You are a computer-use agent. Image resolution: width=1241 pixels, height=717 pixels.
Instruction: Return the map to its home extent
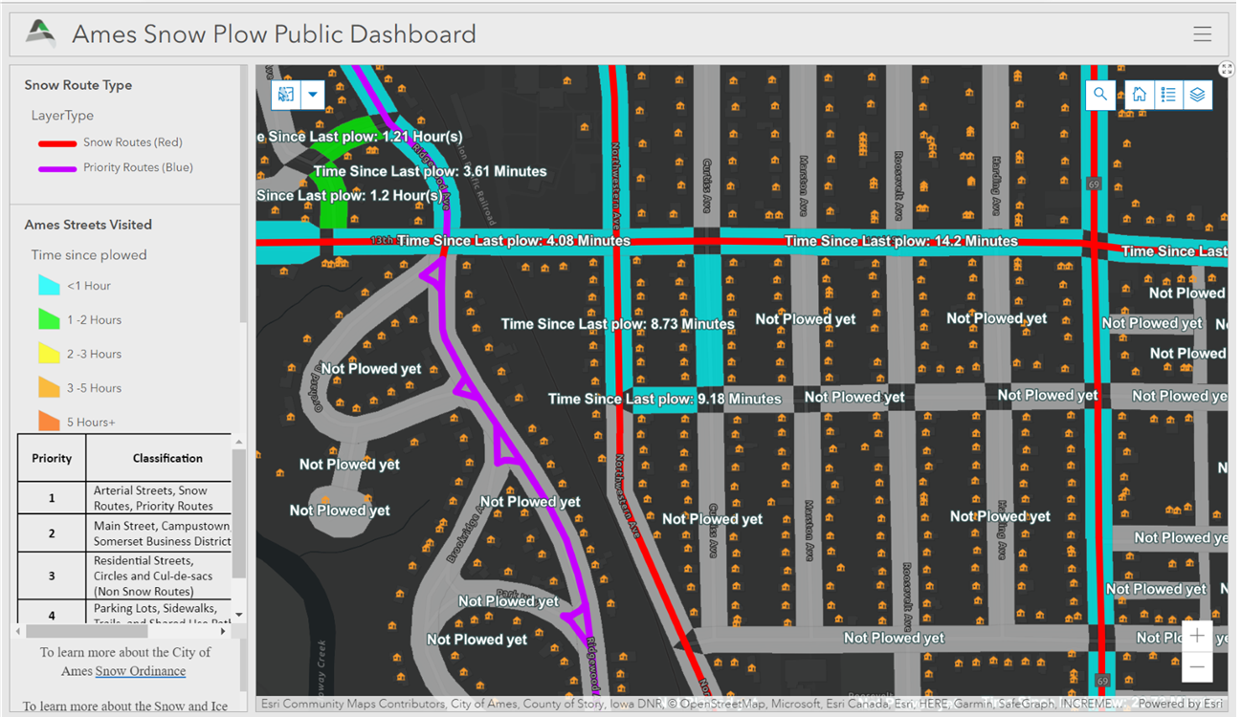point(1139,94)
